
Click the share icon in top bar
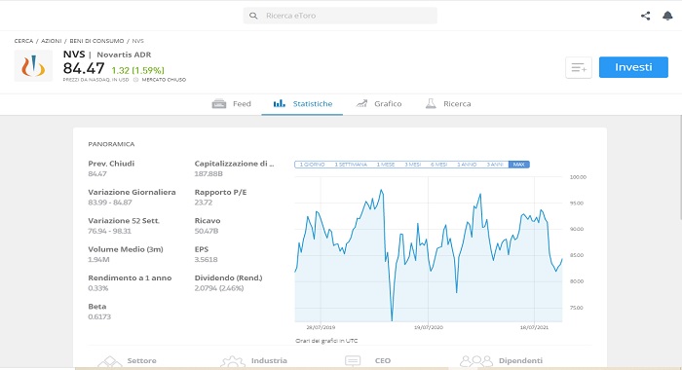tap(645, 17)
